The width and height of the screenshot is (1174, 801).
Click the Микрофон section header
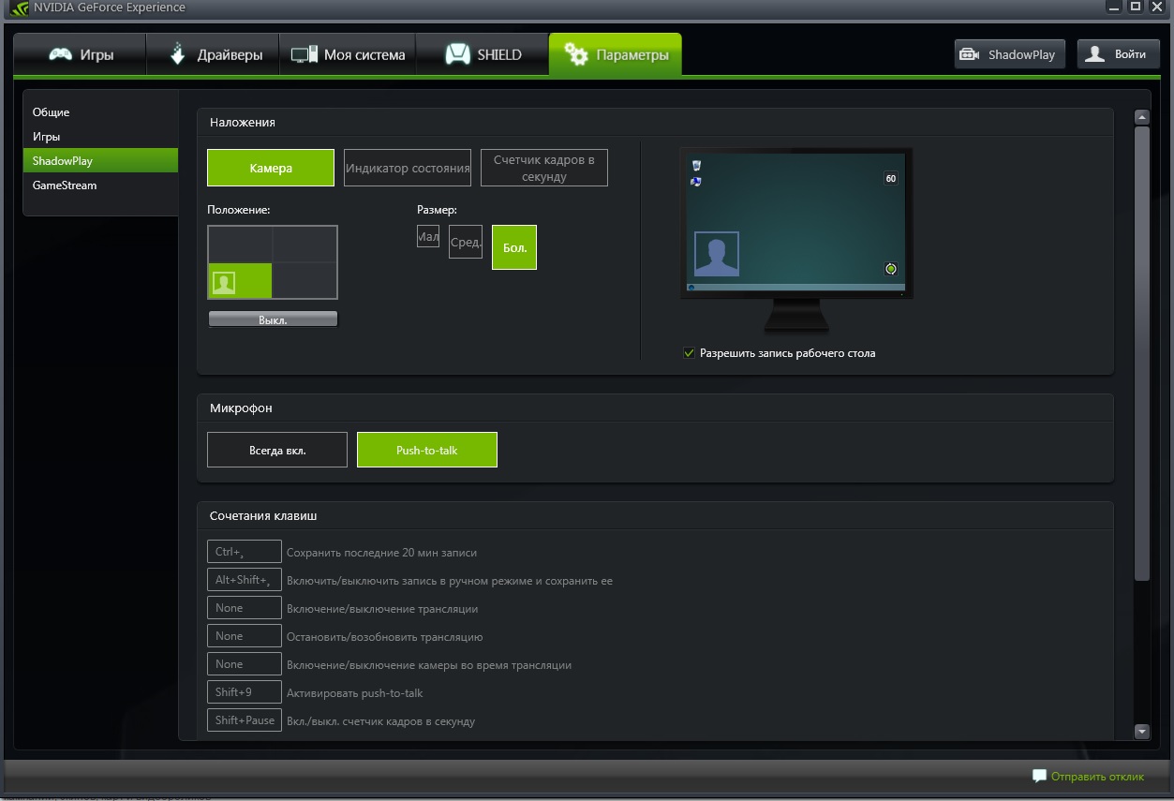[x=241, y=408]
